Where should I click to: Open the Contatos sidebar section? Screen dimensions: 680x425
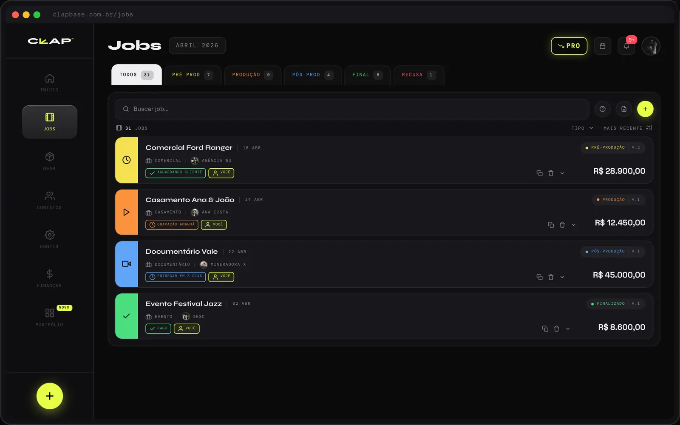pos(49,201)
